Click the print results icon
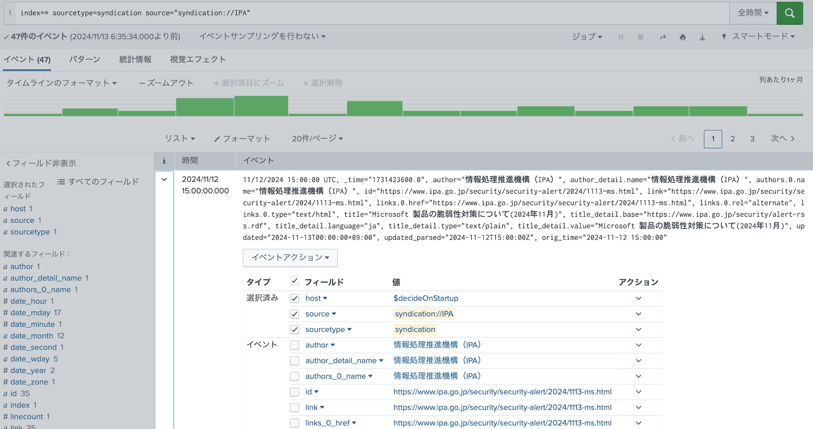 [x=682, y=37]
